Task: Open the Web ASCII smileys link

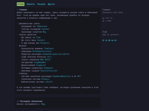Action: (45, 60)
